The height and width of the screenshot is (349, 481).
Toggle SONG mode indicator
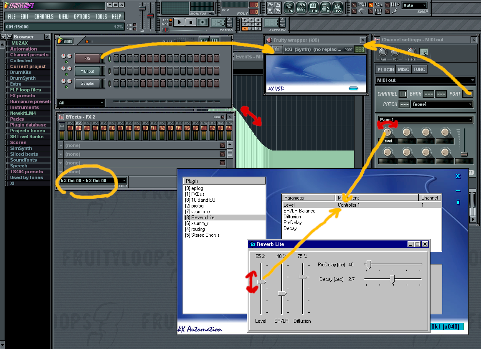click(x=170, y=24)
